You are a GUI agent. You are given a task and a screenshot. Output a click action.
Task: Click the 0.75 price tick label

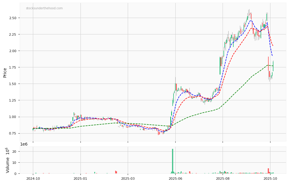point(13,133)
